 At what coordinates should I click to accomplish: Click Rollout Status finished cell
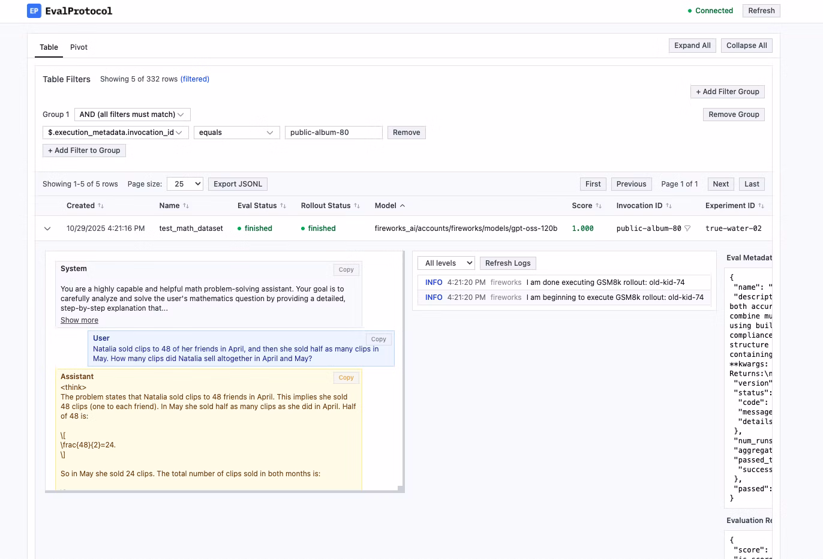pos(319,229)
